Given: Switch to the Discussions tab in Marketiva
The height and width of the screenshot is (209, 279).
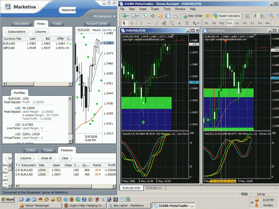Looking at the screenshot, I should [21, 24].
